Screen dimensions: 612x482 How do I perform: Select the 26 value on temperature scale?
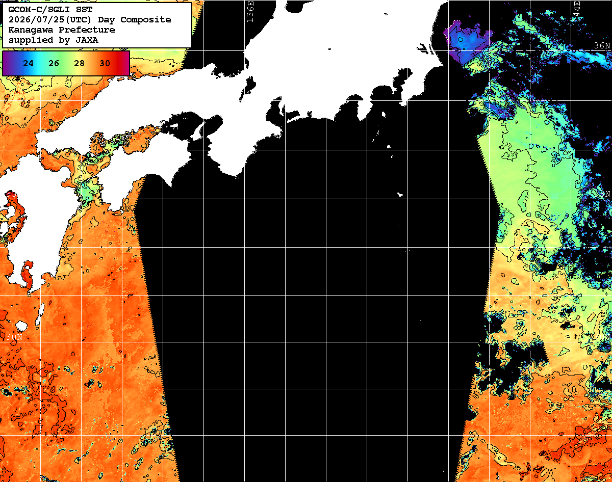pyautogui.click(x=54, y=64)
